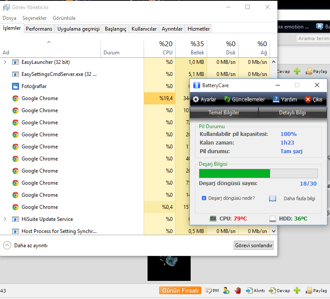
Task: Click the Günün Fırsatı button
Action: [x=180, y=290]
